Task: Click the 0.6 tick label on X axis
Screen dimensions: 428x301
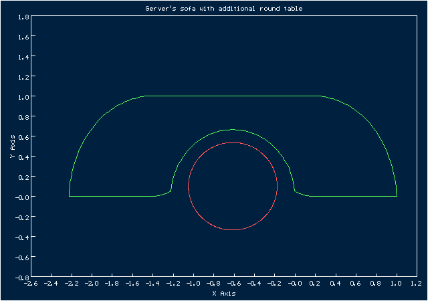Action: [356, 284]
